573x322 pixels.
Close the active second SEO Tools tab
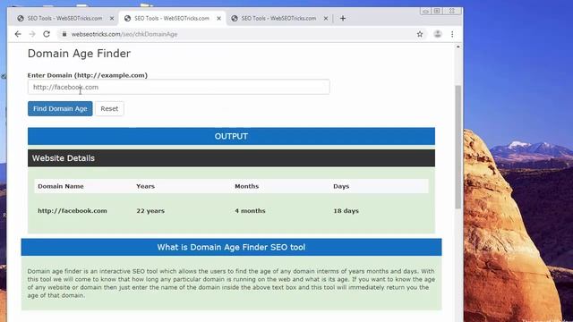[x=218, y=18]
